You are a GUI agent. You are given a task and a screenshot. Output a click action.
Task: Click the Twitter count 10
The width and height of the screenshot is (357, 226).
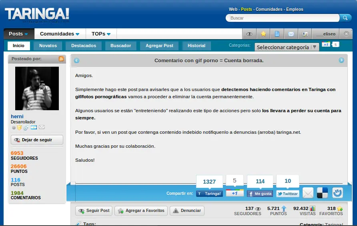288,181
